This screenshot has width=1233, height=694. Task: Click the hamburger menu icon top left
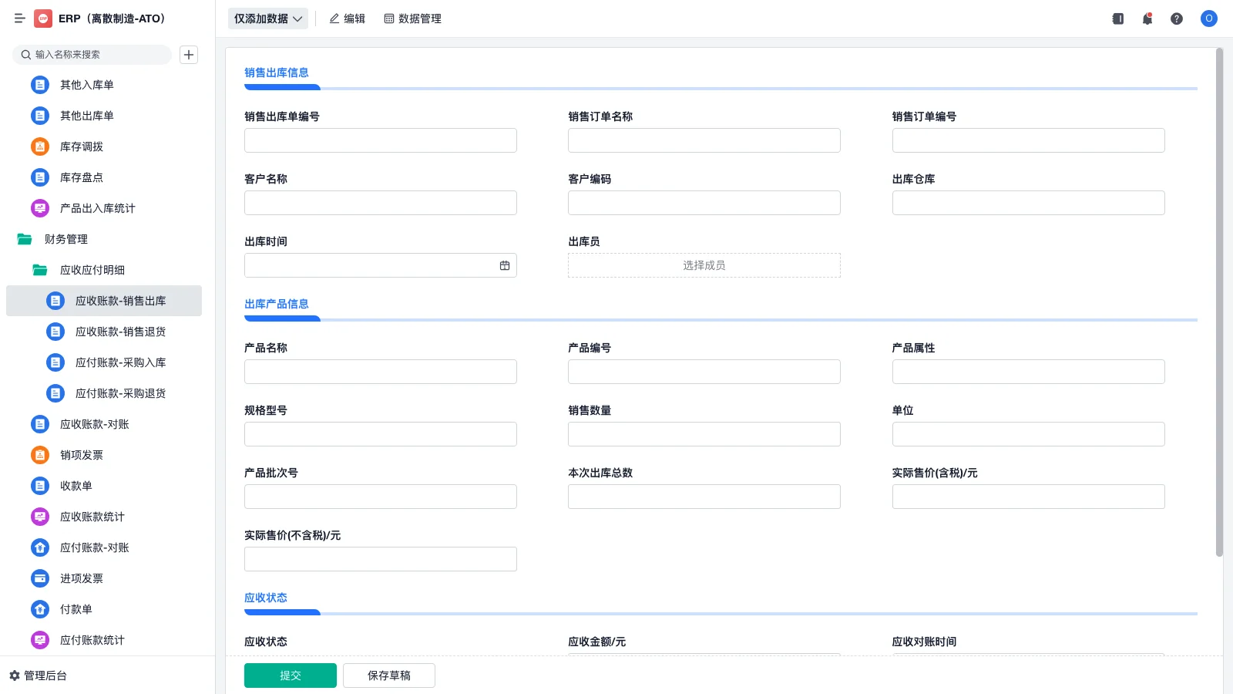[x=20, y=19]
